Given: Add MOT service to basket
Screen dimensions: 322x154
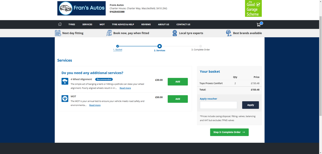Looking at the screenshot, I should (x=177, y=99).
